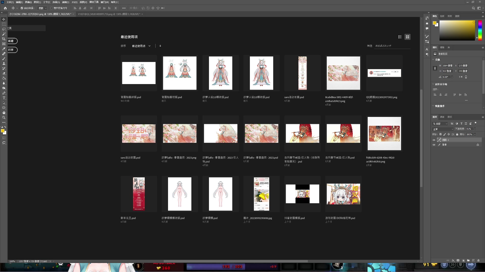Select the Eyedropper tool
This screenshot has width=485, height=272.
(4, 49)
